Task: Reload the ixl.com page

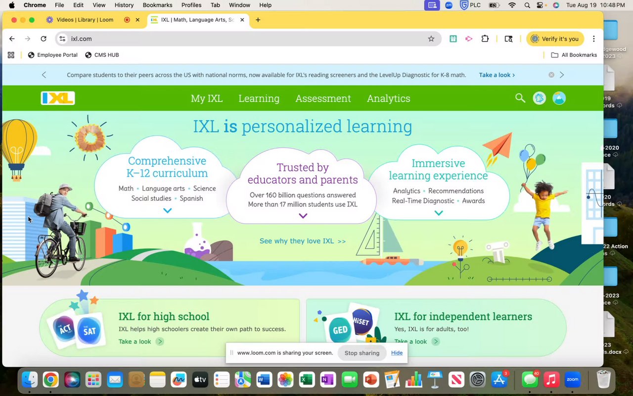Action: 44,39
